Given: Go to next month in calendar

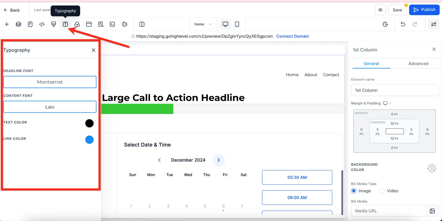Looking at the screenshot, I should 219,160.
